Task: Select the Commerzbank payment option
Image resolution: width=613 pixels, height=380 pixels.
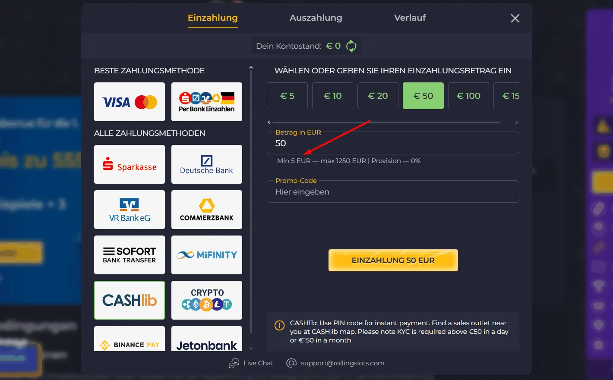Action: pyautogui.click(x=207, y=210)
